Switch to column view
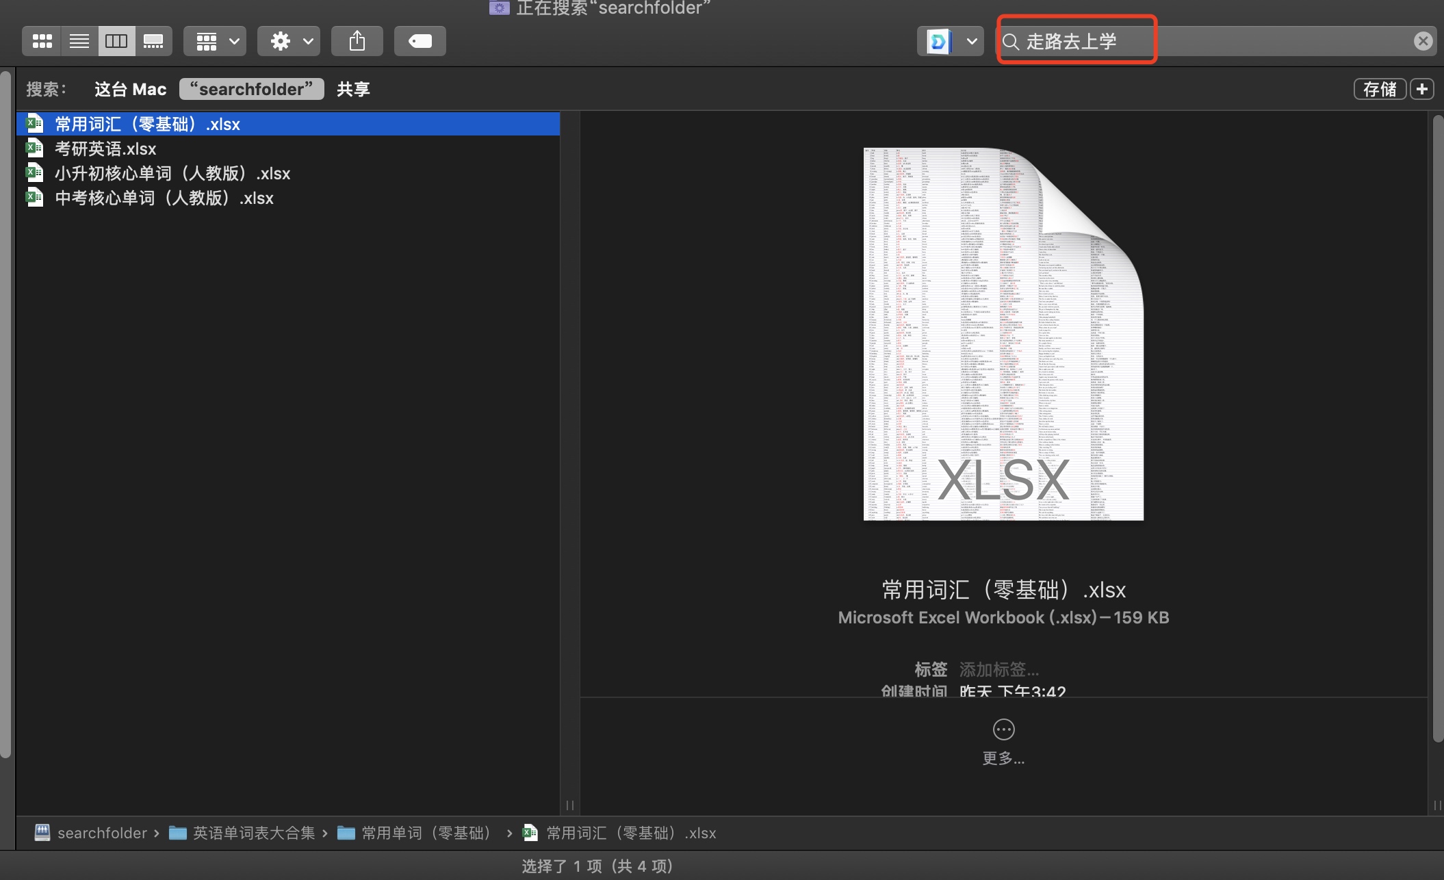The height and width of the screenshot is (880, 1444). coord(116,41)
